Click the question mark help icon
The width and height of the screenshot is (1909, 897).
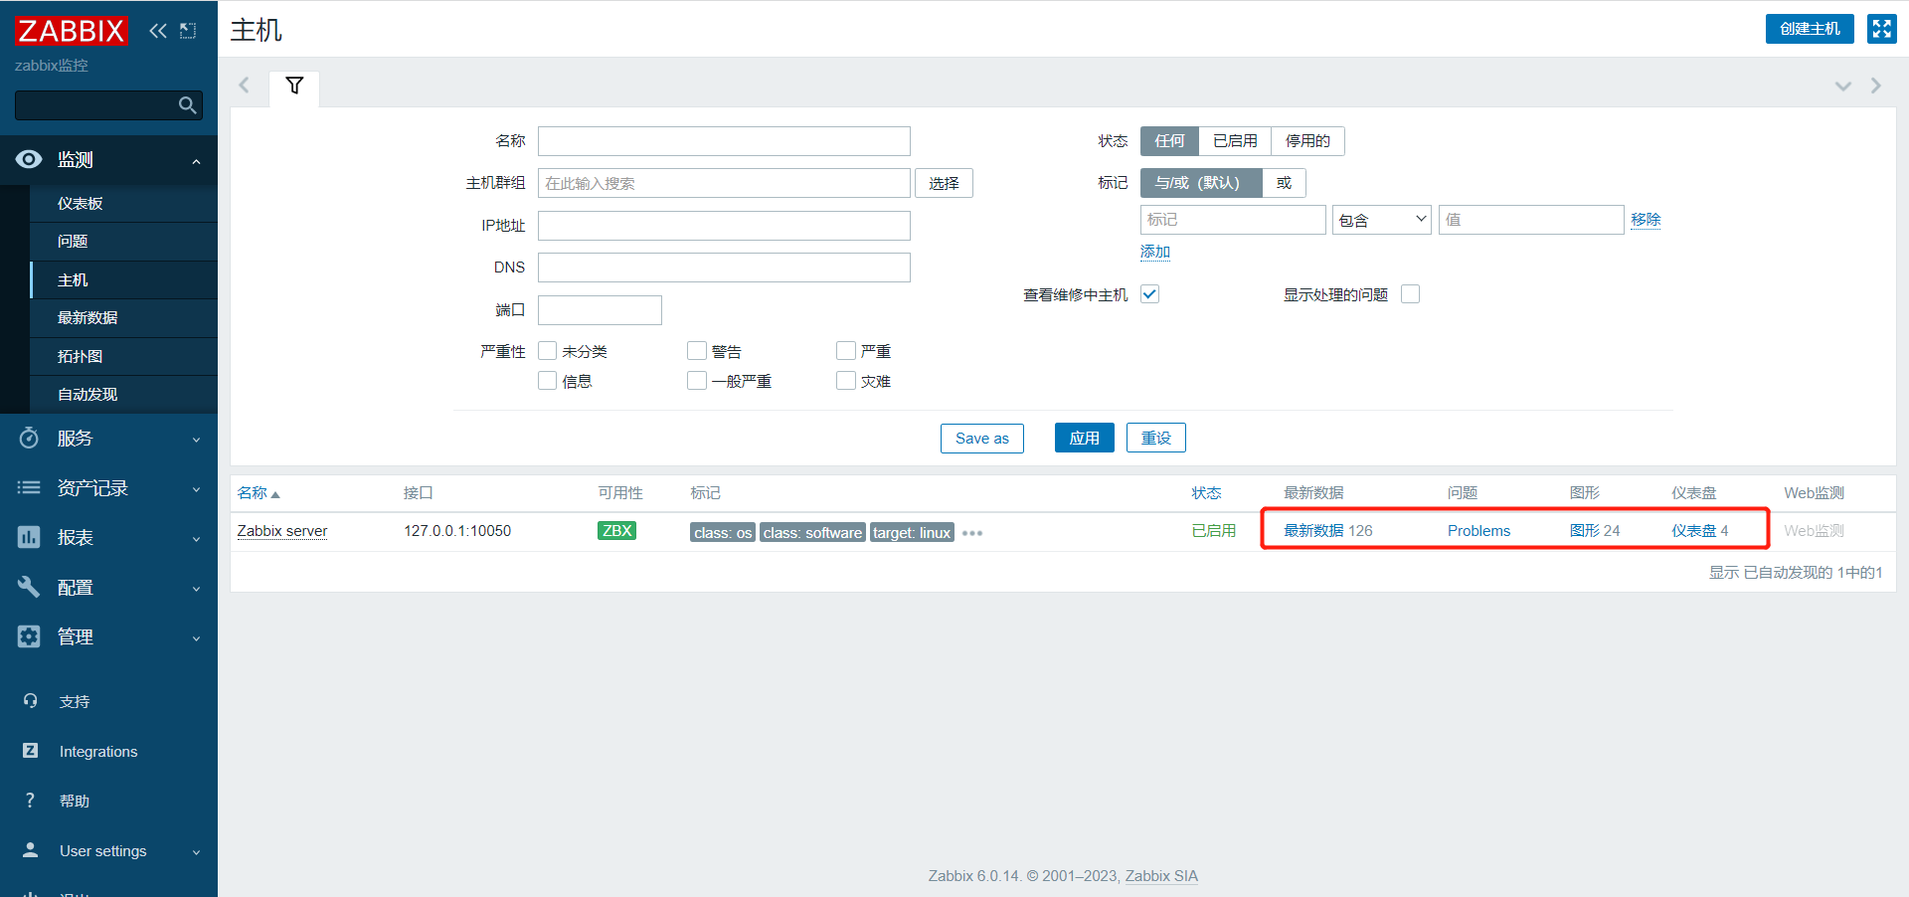[x=31, y=801]
